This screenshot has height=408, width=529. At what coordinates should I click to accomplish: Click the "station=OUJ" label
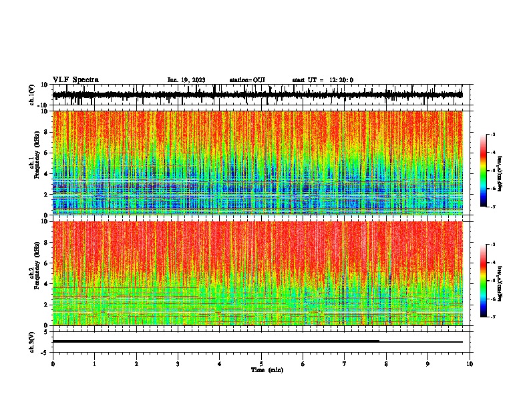[x=247, y=80]
